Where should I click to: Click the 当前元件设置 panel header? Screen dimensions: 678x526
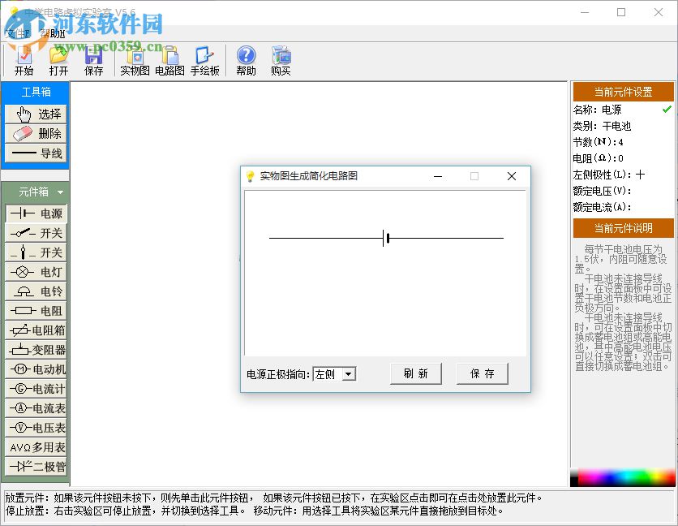tap(623, 92)
